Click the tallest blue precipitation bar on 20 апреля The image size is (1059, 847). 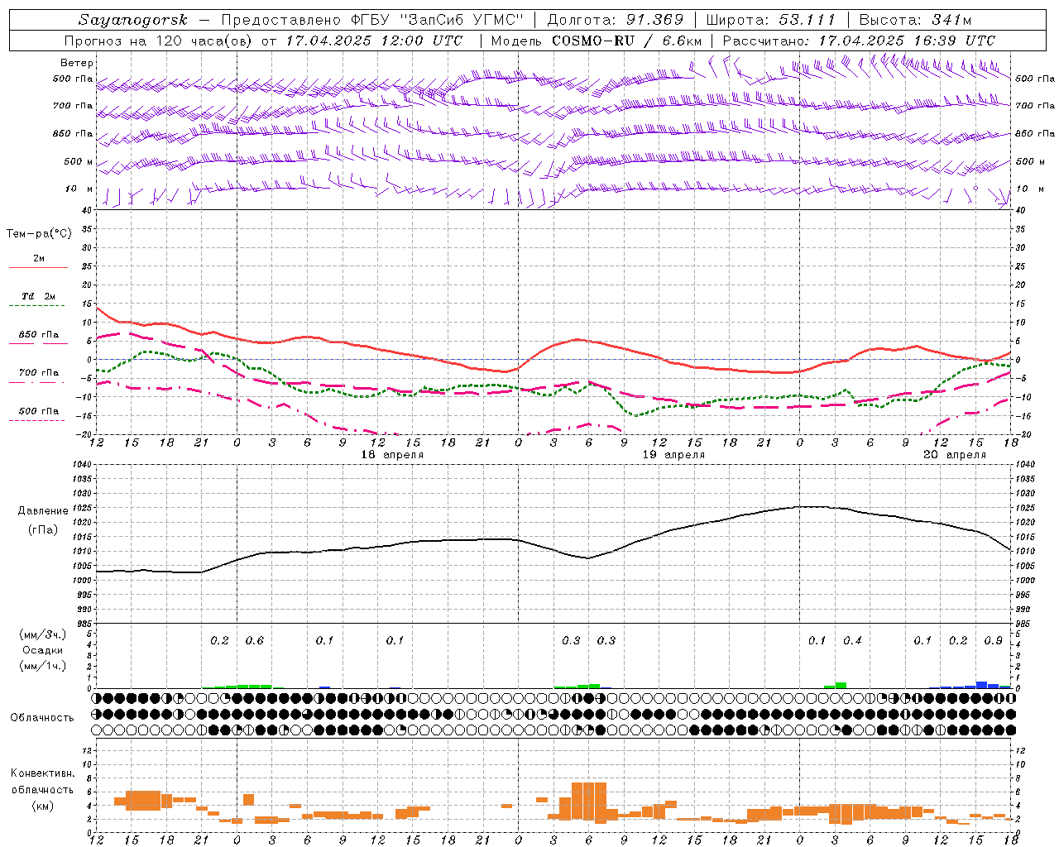981,685
